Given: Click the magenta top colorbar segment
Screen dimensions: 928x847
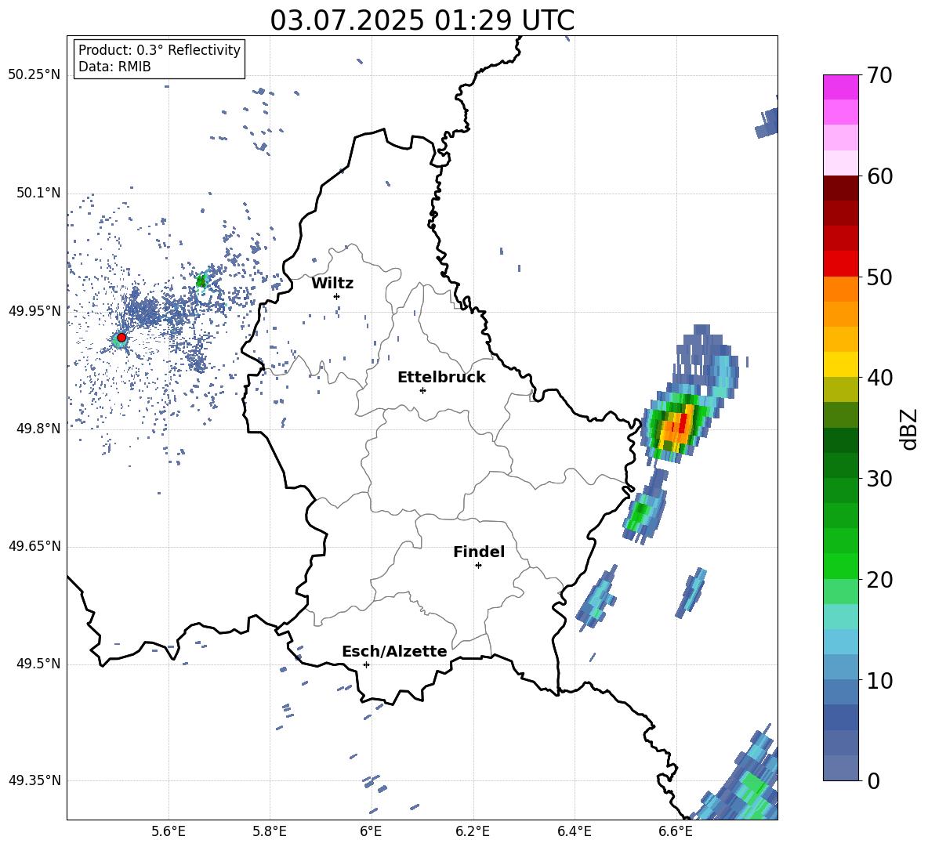Looking at the screenshot, I should pyautogui.click(x=841, y=87).
